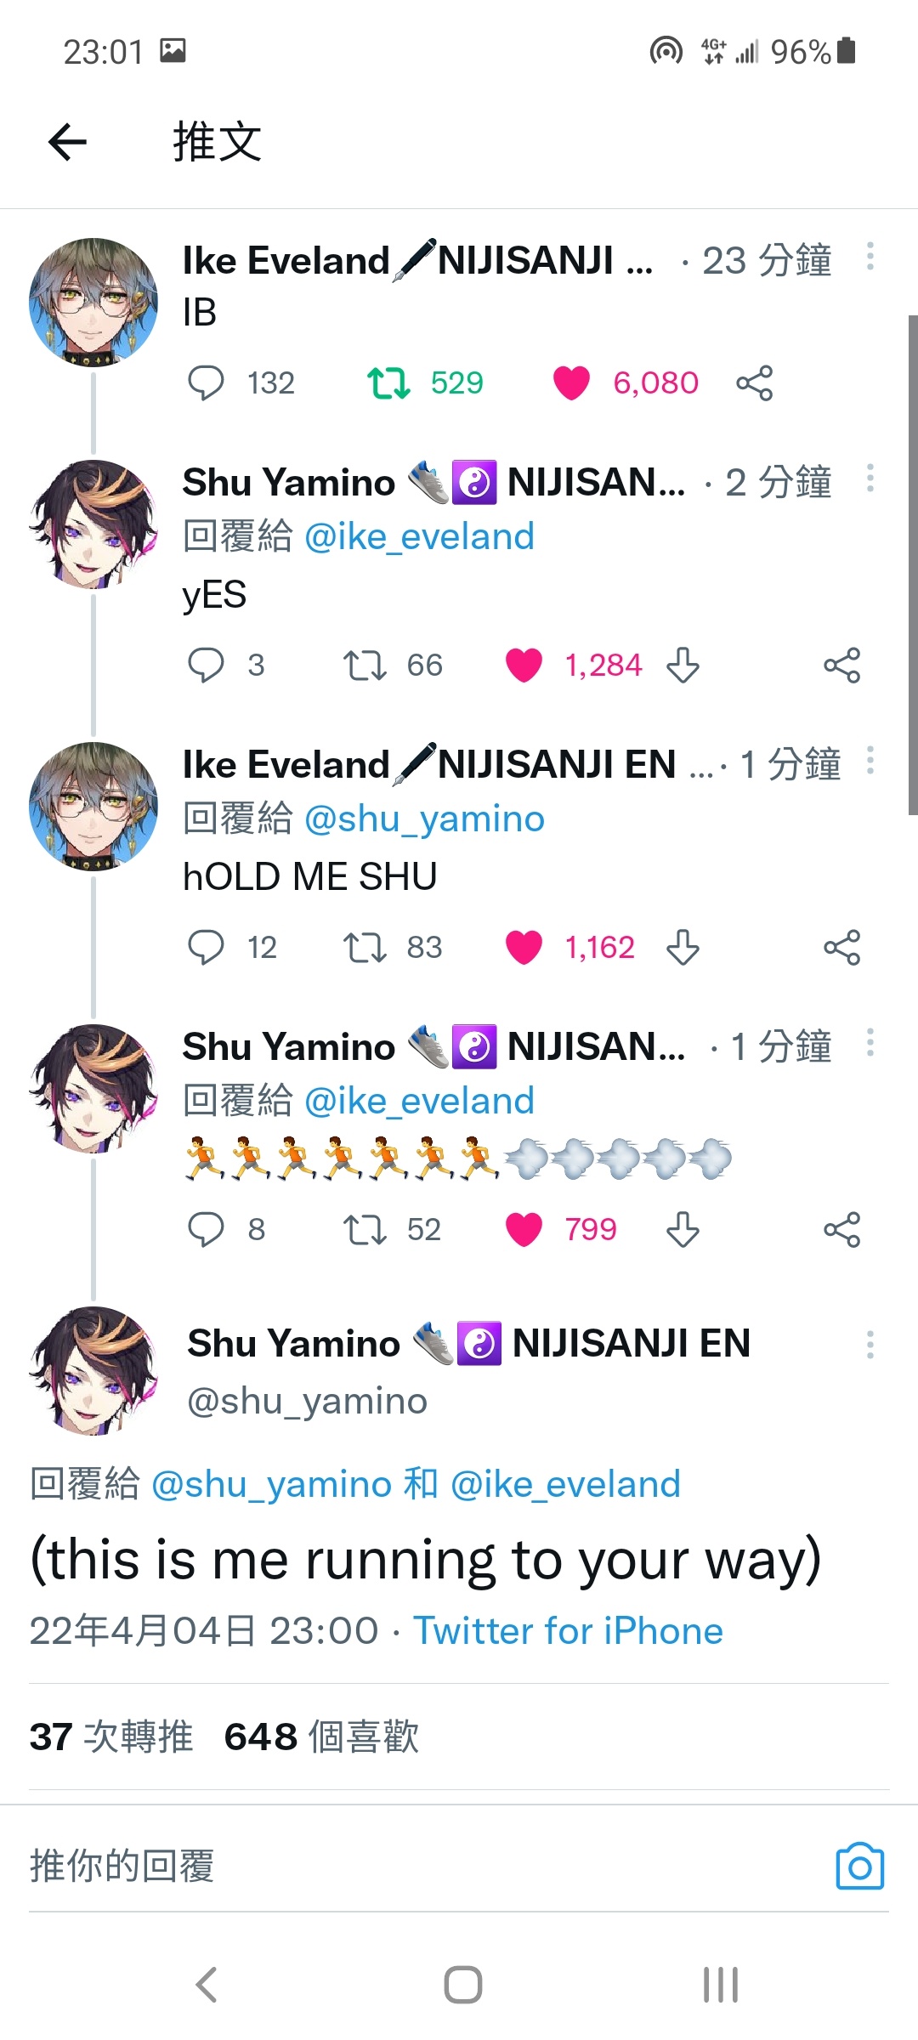Open overflow menu on main Shu tweet
This screenshot has width=918, height=2040.
click(870, 1345)
